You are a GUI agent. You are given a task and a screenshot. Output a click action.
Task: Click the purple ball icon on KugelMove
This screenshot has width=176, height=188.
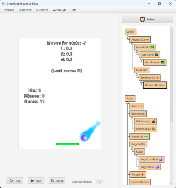(x=157, y=167)
